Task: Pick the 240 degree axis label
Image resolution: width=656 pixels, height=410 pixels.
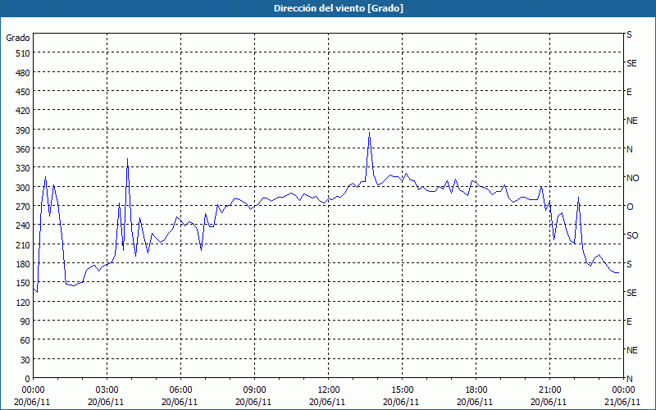Action: pyautogui.click(x=23, y=226)
